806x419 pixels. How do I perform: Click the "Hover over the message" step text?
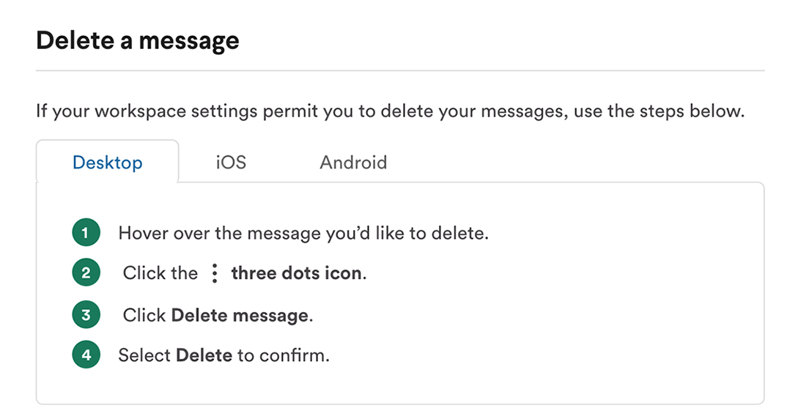tap(303, 233)
